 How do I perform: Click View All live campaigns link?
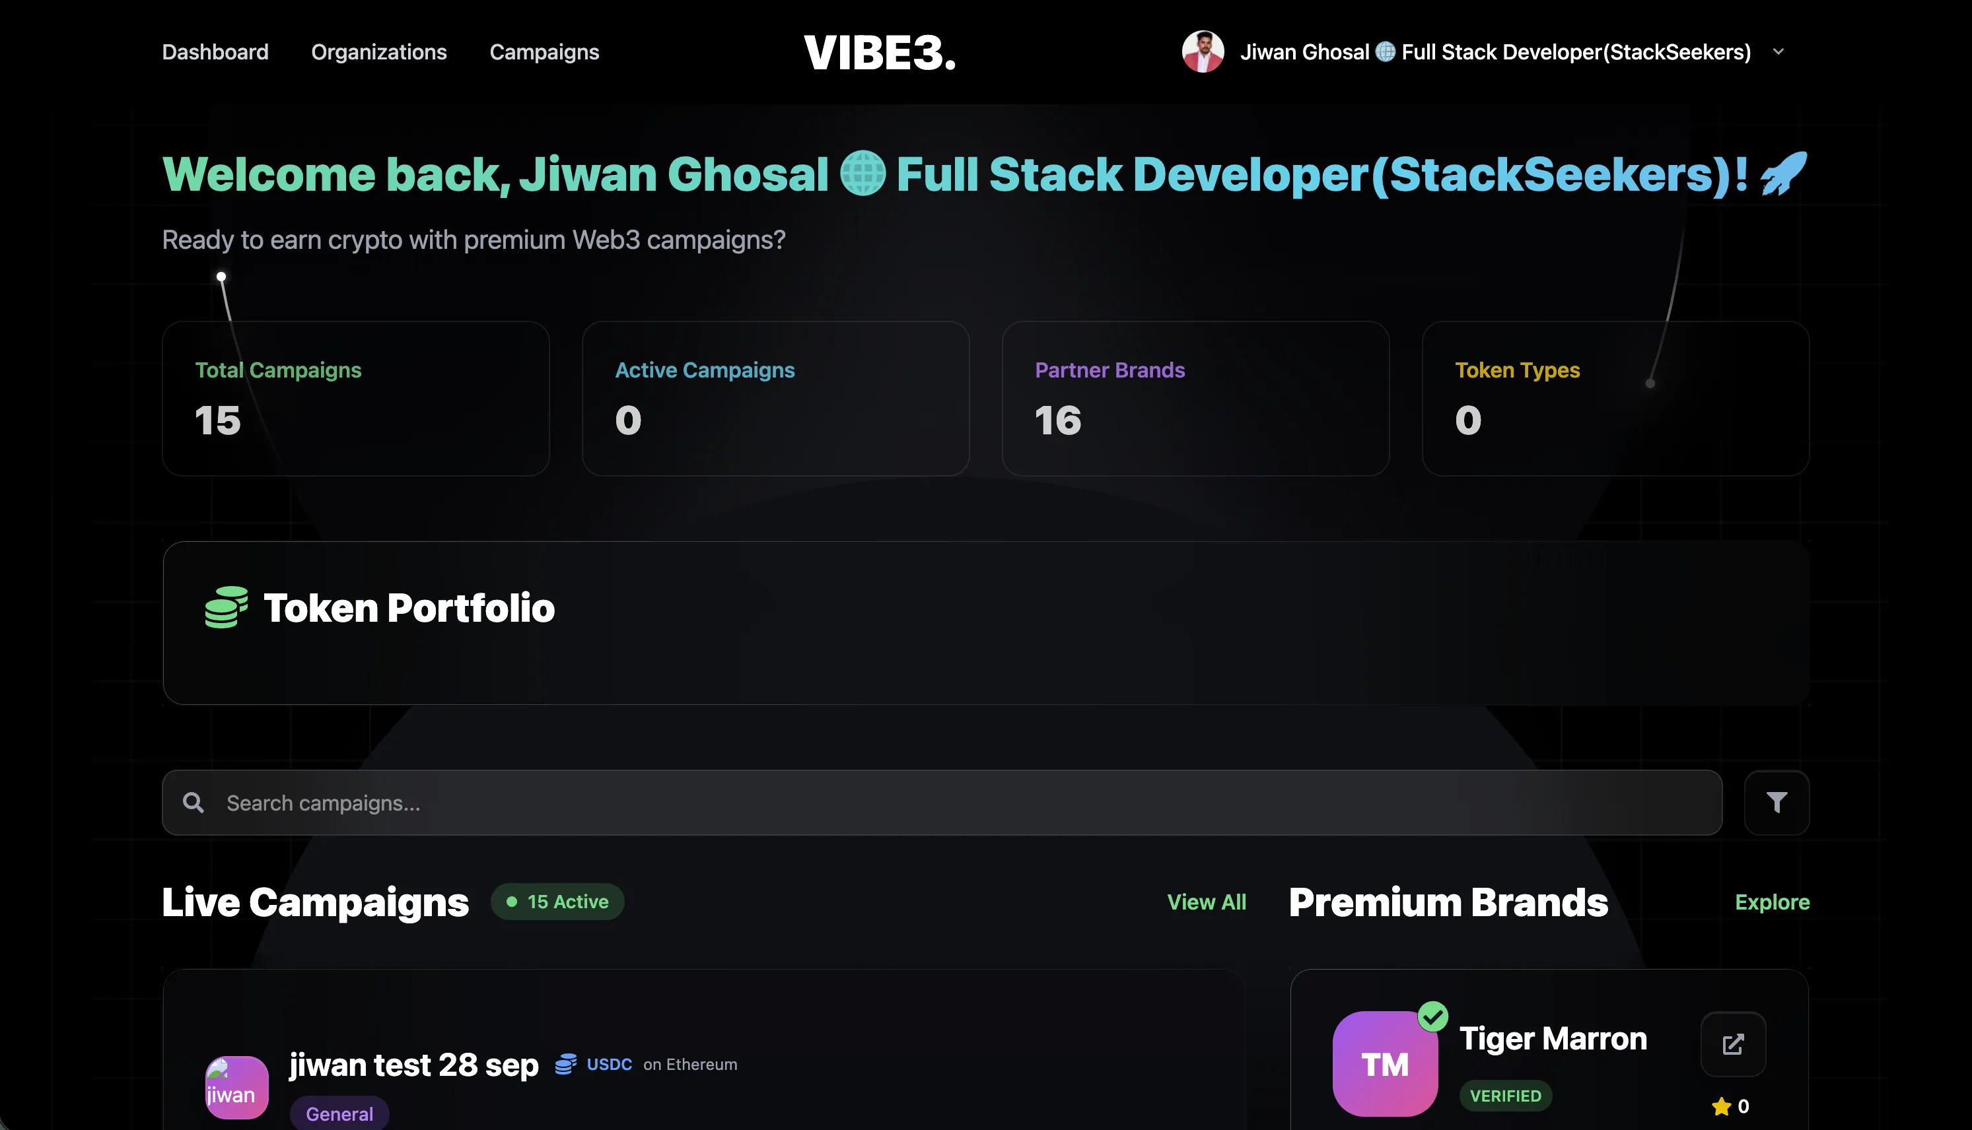(1207, 902)
